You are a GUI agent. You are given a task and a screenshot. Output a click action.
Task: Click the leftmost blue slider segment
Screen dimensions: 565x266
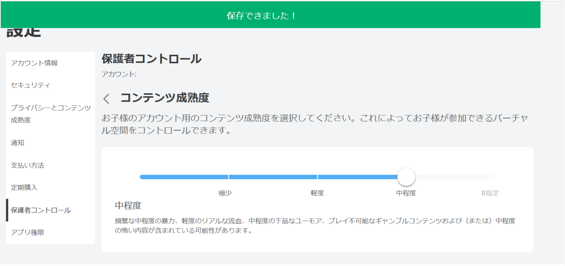[x=184, y=177]
